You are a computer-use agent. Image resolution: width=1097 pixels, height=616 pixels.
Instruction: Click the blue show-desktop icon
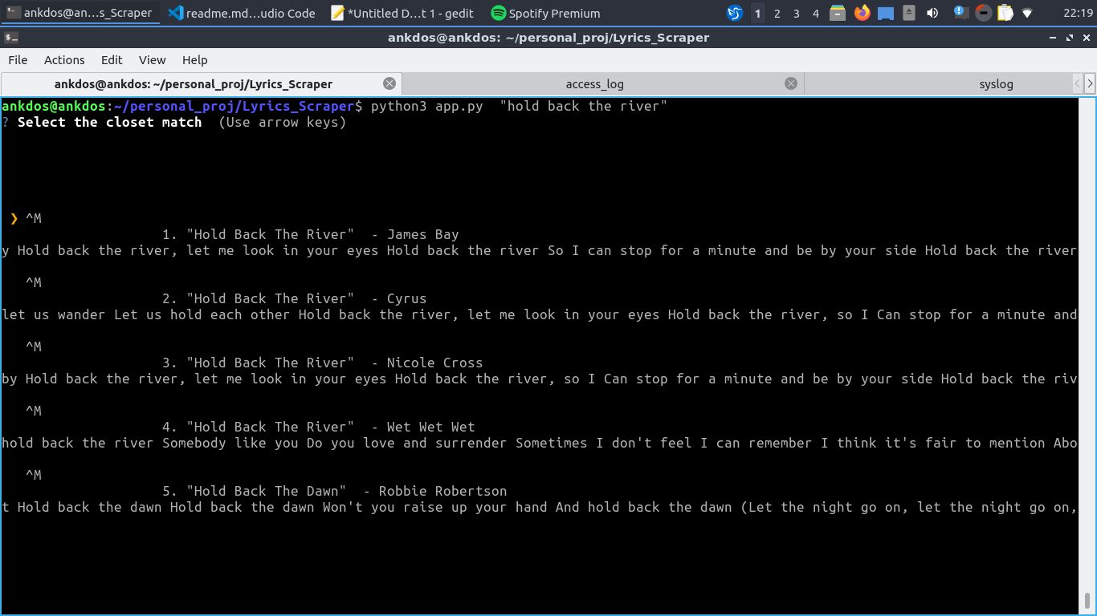[x=885, y=13]
